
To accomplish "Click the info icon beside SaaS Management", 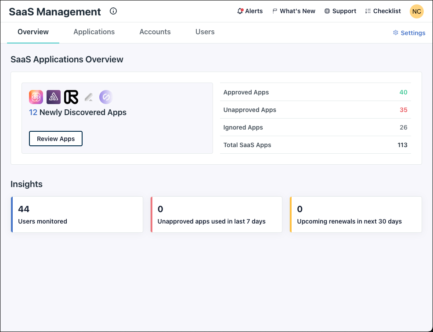I will point(113,11).
